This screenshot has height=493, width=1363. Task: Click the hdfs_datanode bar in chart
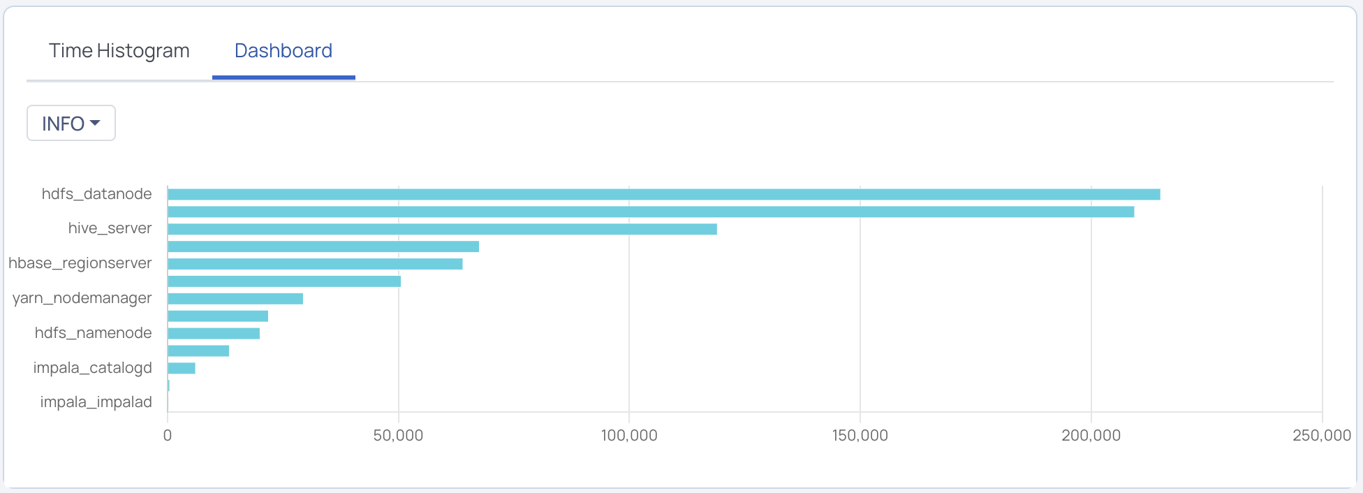coord(664,194)
